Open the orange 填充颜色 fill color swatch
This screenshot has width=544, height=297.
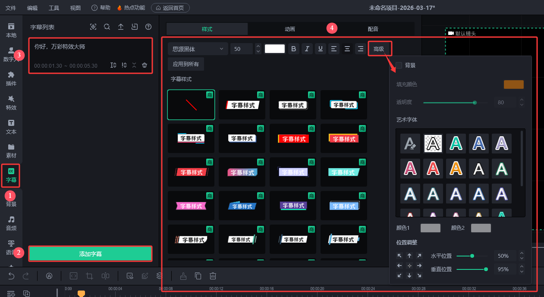513,84
